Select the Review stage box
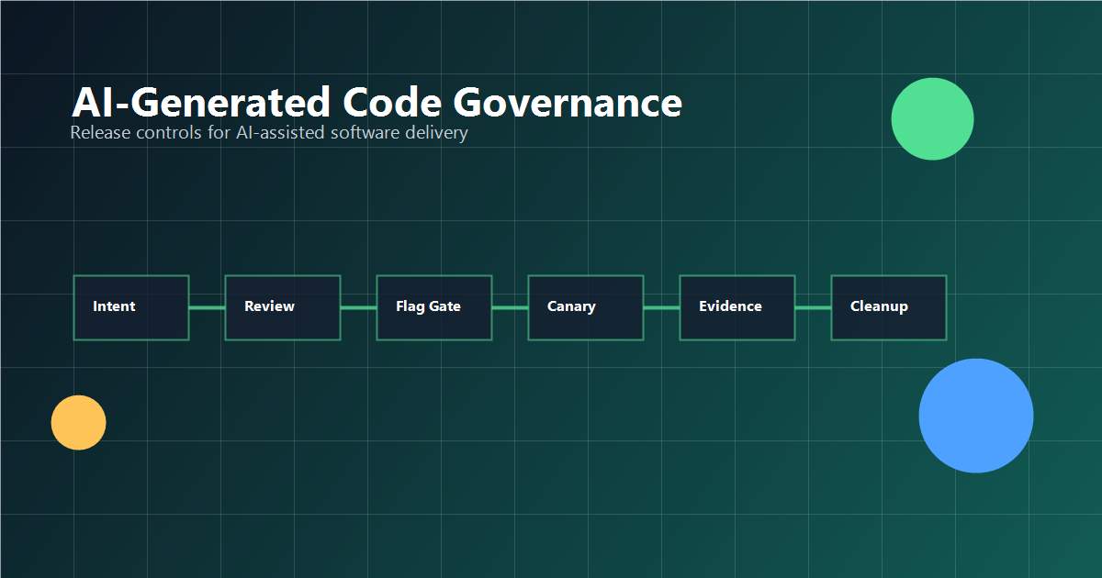 [283, 307]
